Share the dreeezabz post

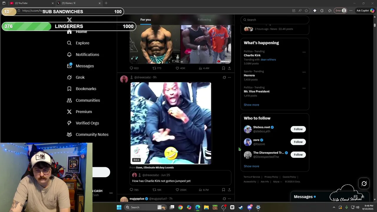pos(229,190)
